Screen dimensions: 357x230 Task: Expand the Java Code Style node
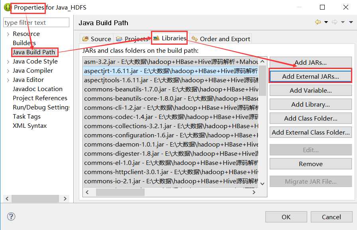pos(8,62)
